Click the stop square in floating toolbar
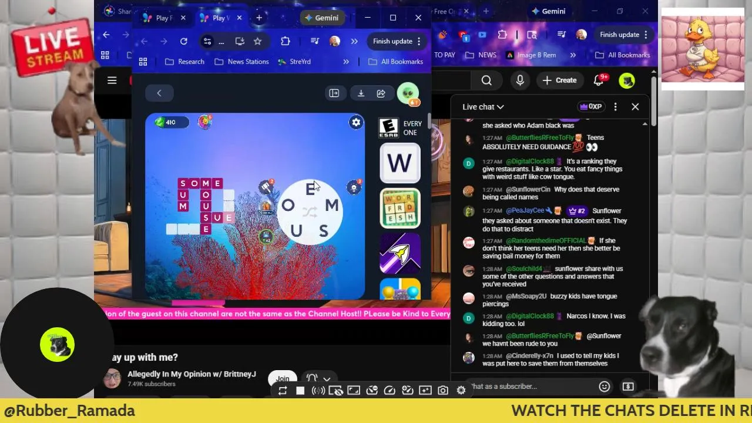 tap(300, 391)
